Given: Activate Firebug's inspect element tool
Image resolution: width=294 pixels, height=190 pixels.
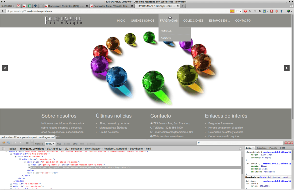Looking at the screenshot, I should point(9,143).
